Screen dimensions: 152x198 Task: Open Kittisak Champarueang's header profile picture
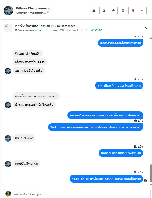coord(8,10)
